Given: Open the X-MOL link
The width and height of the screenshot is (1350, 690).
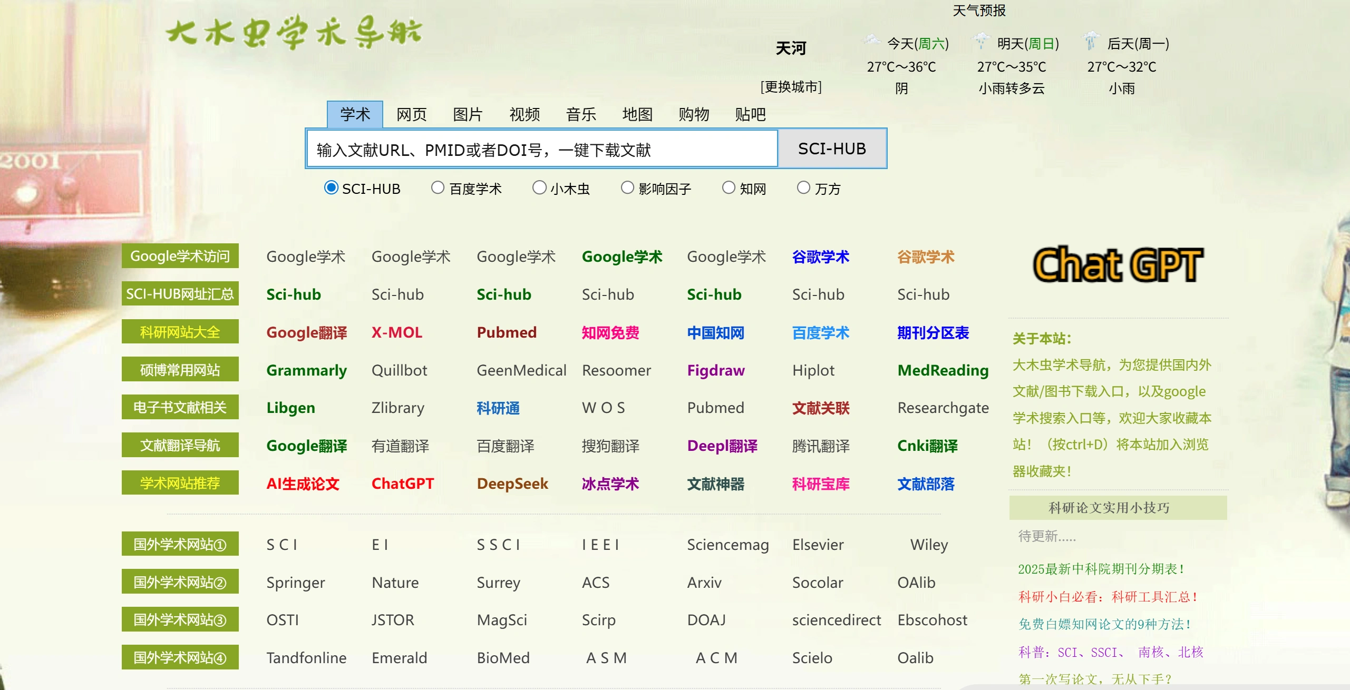Looking at the screenshot, I should click(397, 332).
